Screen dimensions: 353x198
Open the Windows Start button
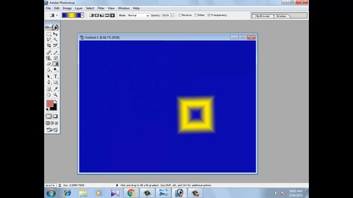pos(51,193)
